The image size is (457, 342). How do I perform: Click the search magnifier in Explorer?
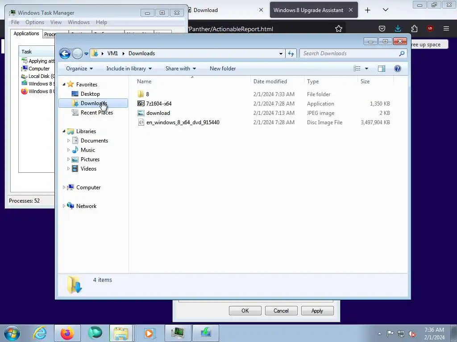pyautogui.click(x=402, y=53)
